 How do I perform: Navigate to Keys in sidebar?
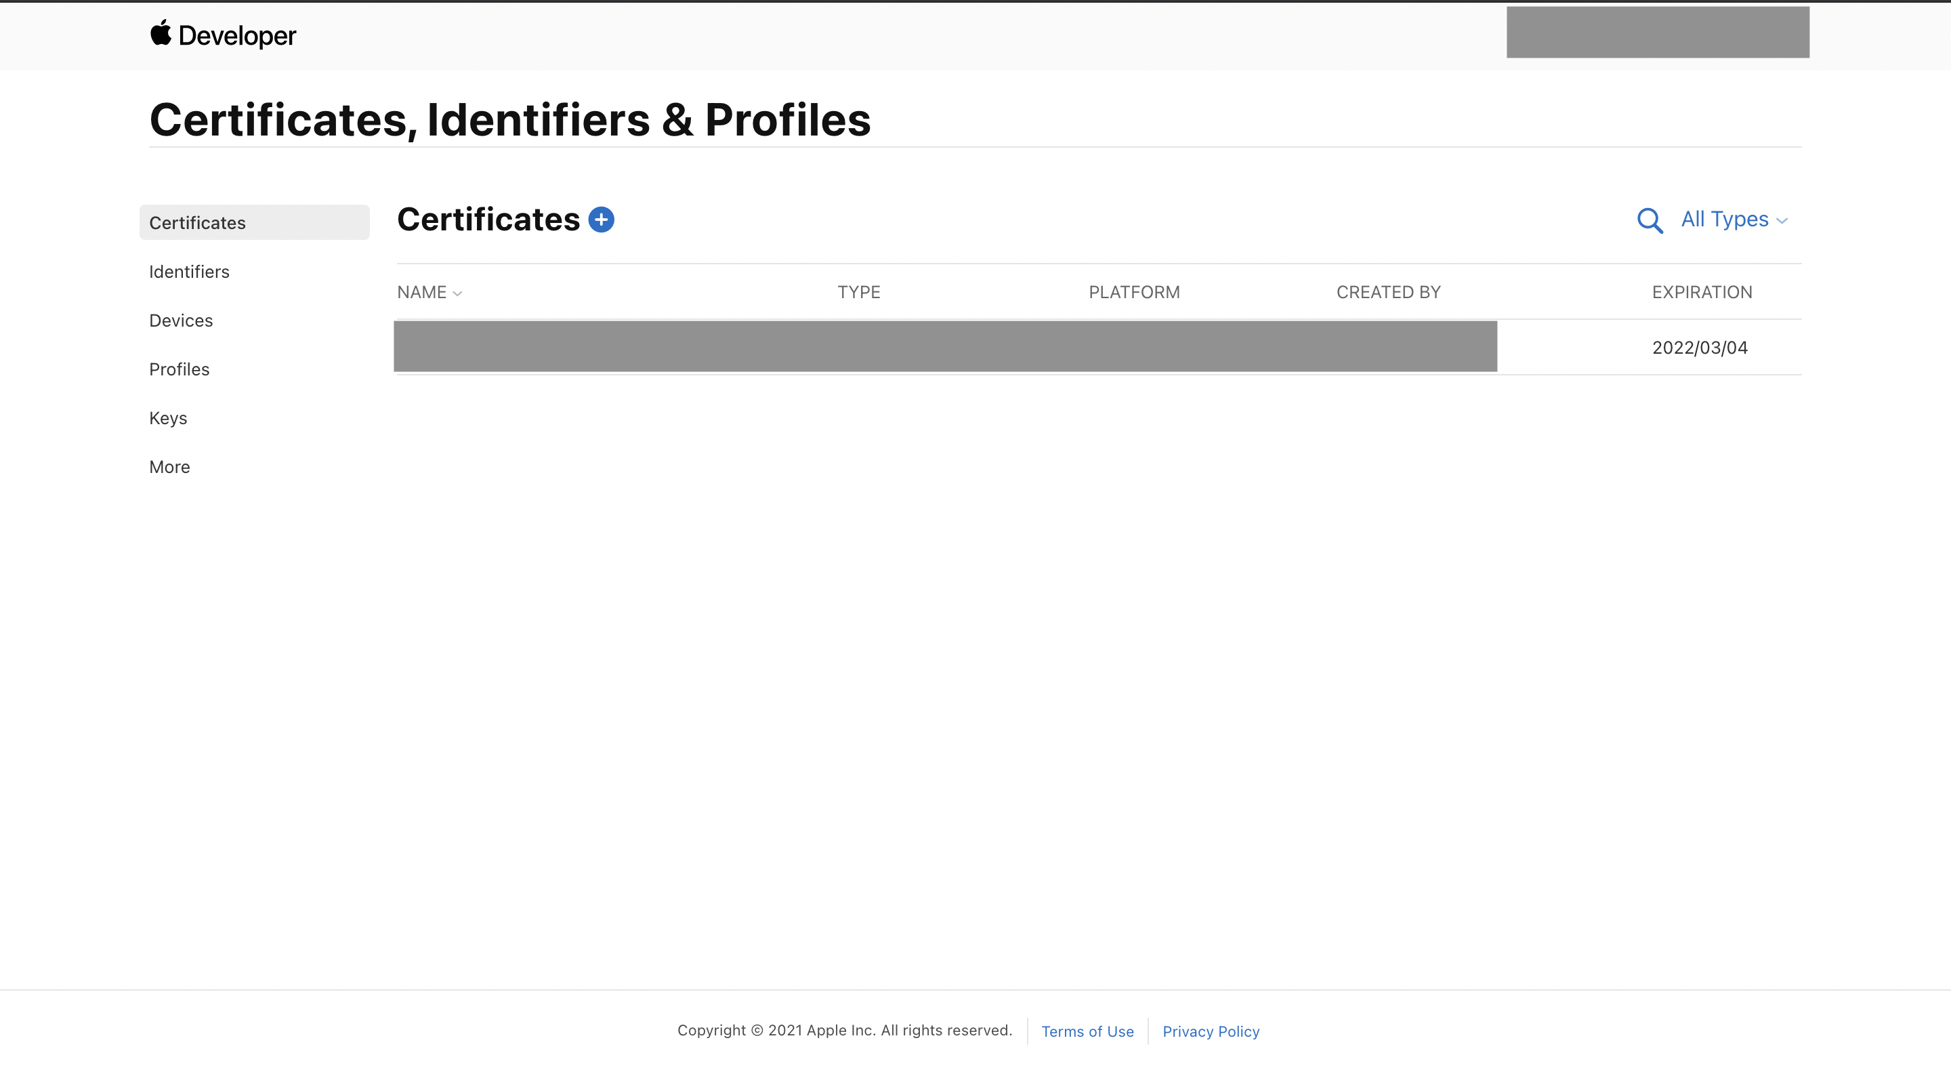coord(168,418)
